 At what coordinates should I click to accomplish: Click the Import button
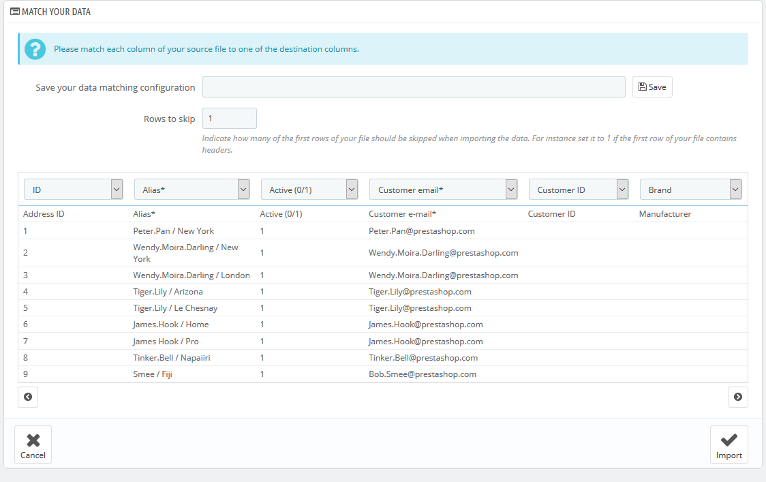[x=729, y=445]
